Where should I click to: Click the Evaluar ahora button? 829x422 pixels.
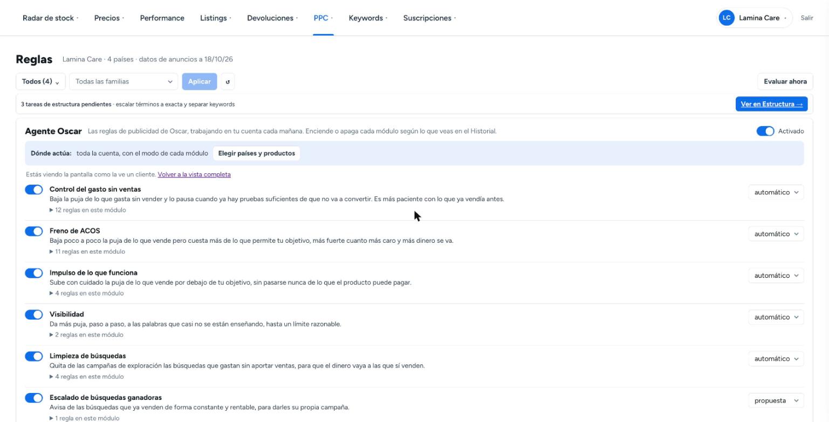coord(785,82)
